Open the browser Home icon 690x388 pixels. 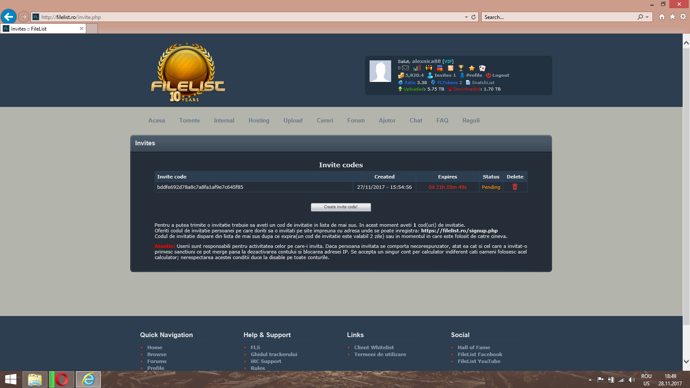click(662, 17)
